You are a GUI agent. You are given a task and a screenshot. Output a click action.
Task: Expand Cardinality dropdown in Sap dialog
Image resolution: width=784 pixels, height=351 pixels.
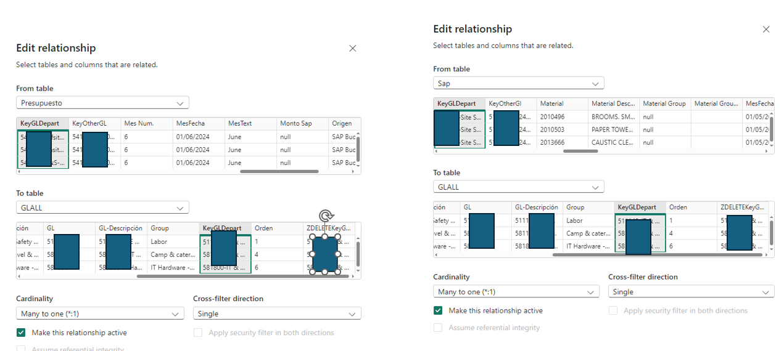[x=516, y=292]
